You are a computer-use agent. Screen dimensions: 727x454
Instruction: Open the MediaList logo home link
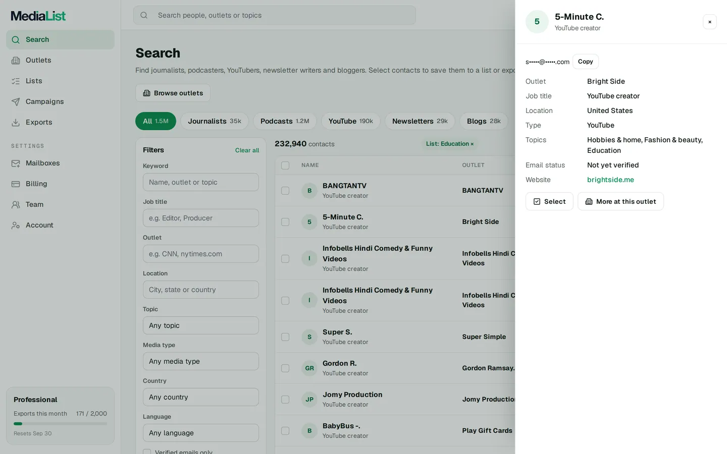tap(38, 16)
